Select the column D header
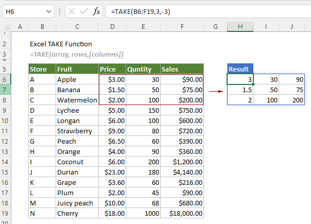Viewport: 311px width, 224px height. 112,26
